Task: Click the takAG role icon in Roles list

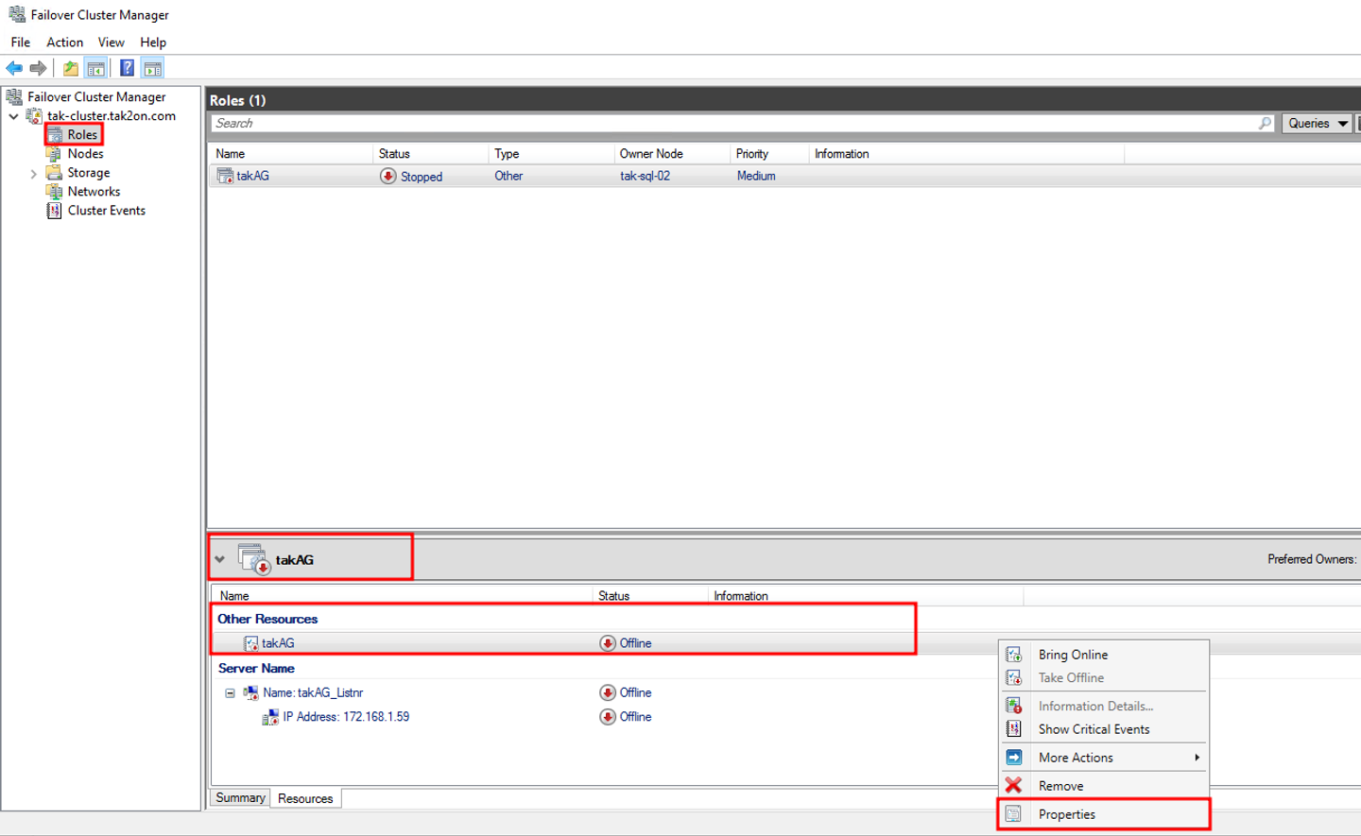Action: tap(225, 176)
